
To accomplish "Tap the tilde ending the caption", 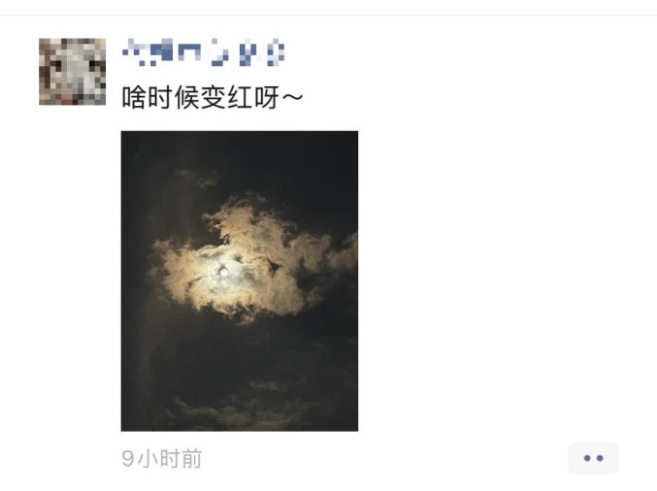I will tap(292, 97).
